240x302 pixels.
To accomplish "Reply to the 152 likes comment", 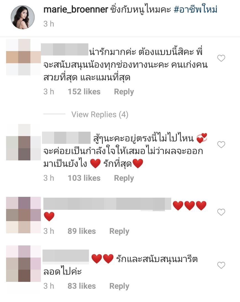I will [124, 92].
